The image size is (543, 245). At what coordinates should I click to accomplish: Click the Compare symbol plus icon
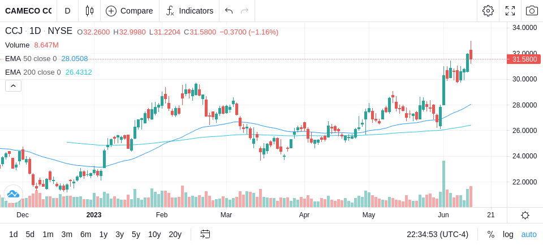click(111, 11)
